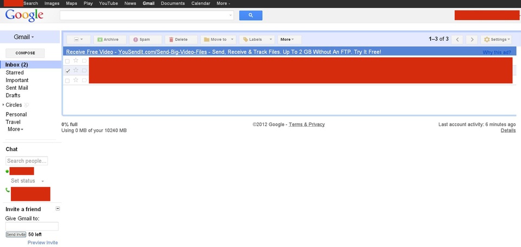Viewport: 521px width, 247px height.
Task: Archive the selected message
Action: [110, 40]
